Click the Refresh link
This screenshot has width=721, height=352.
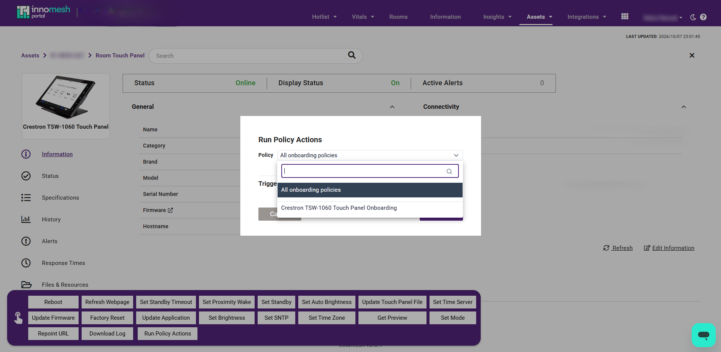tap(618, 248)
